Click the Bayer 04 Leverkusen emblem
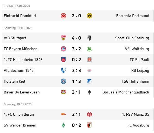This screenshot has width=154, height=133. pos(63,92)
